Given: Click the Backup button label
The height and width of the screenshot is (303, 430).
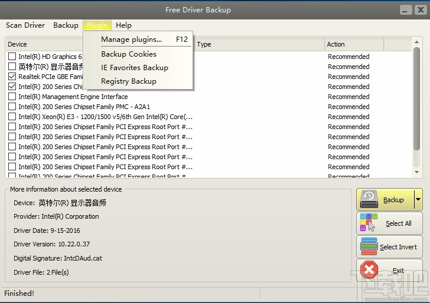Looking at the screenshot, I should click(393, 200).
